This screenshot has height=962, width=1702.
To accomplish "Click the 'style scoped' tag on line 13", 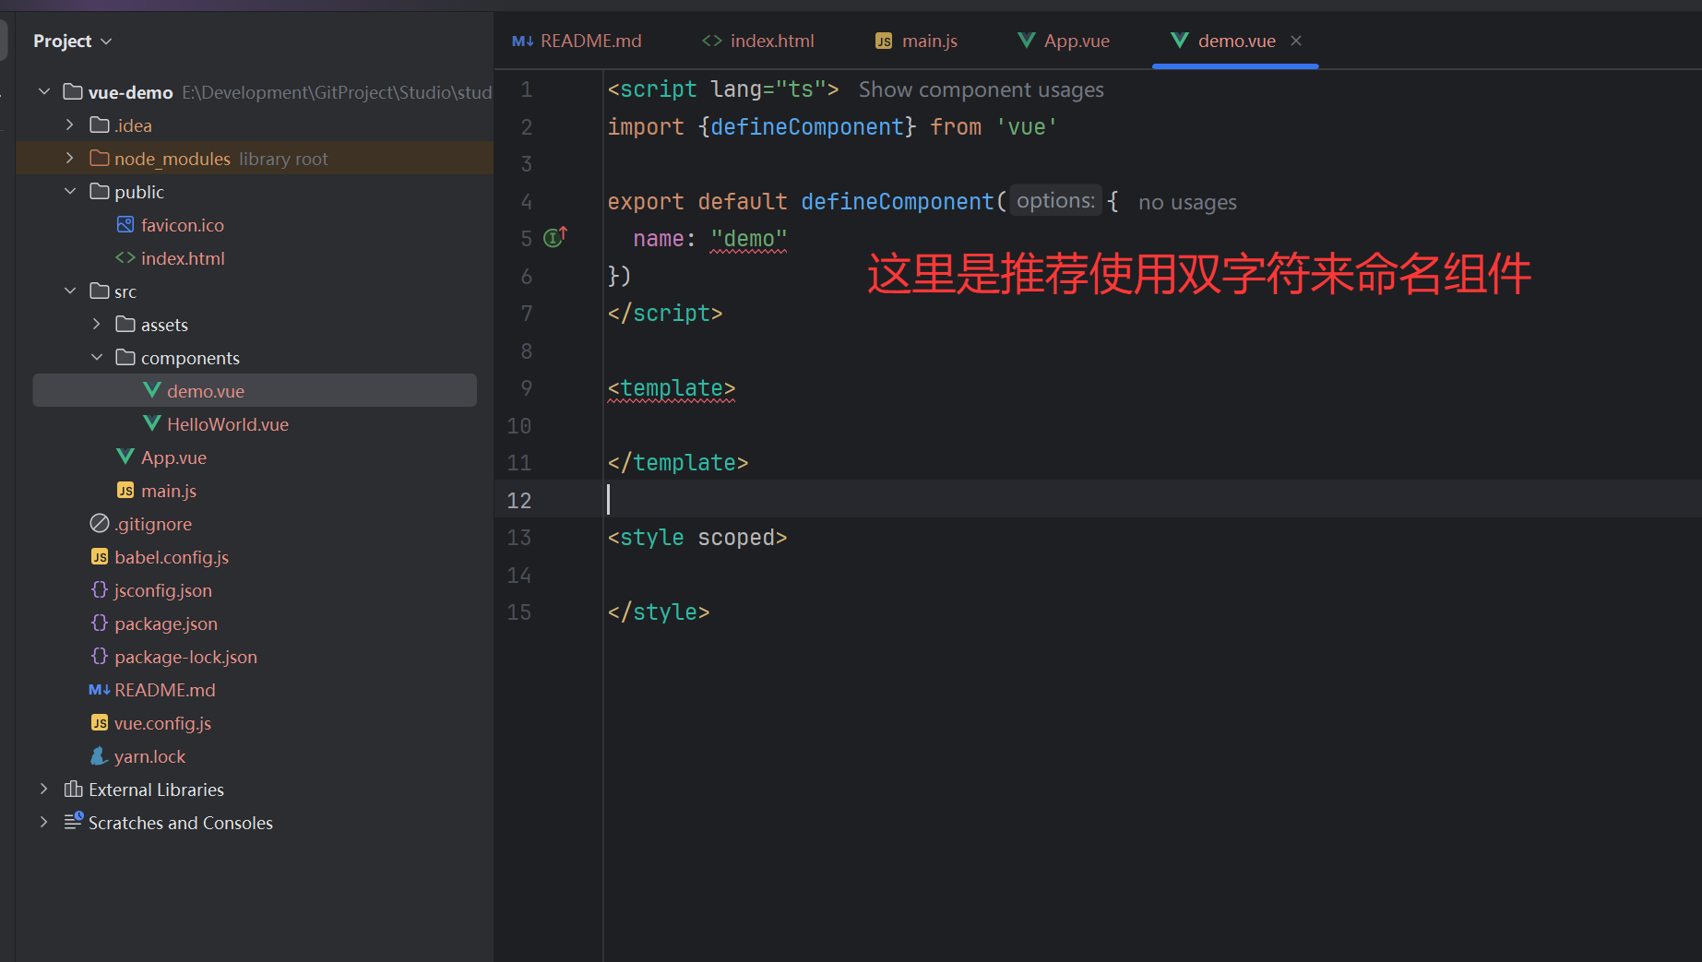I will (x=697, y=538).
